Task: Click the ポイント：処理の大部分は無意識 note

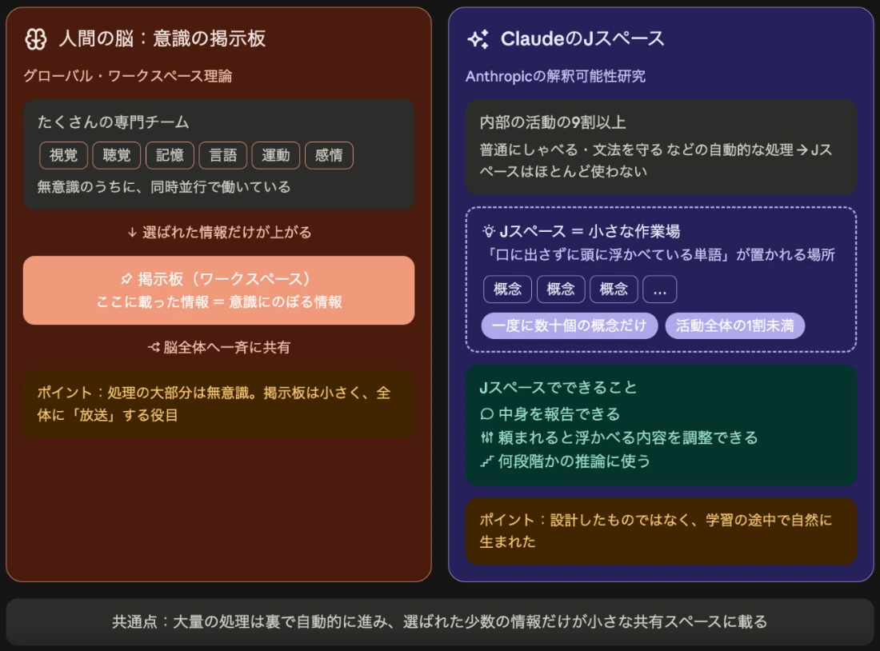Action: [x=219, y=404]
